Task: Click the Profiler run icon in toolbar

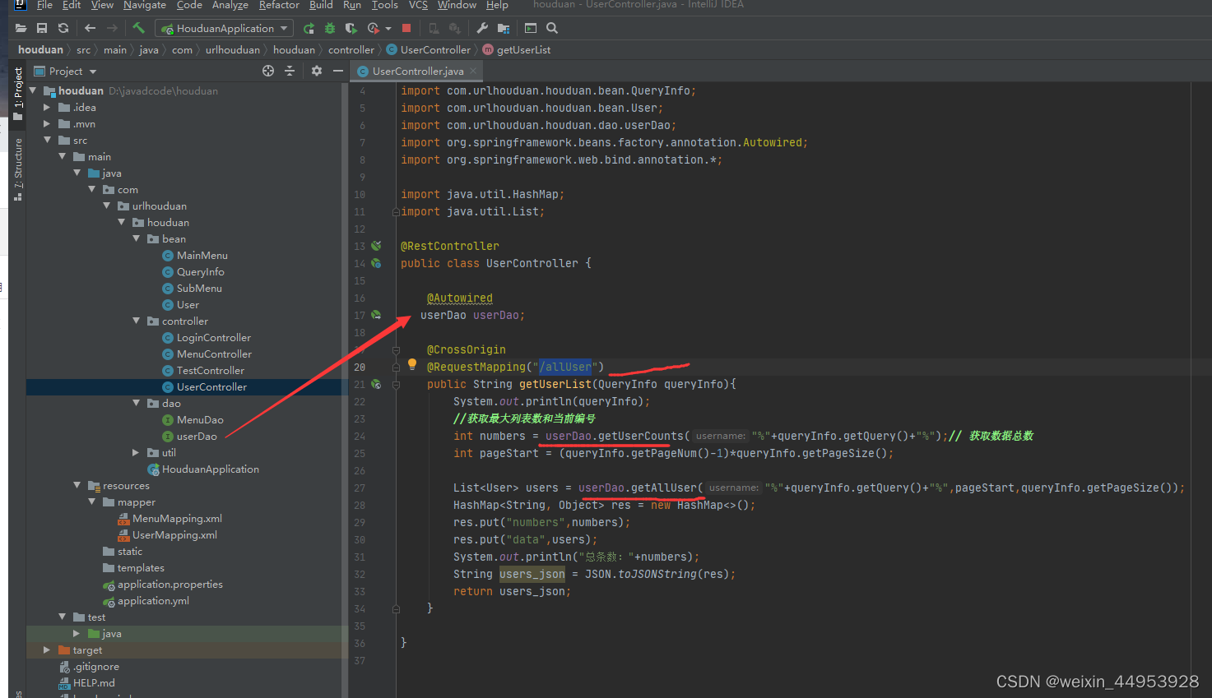Action: [373, 28]
